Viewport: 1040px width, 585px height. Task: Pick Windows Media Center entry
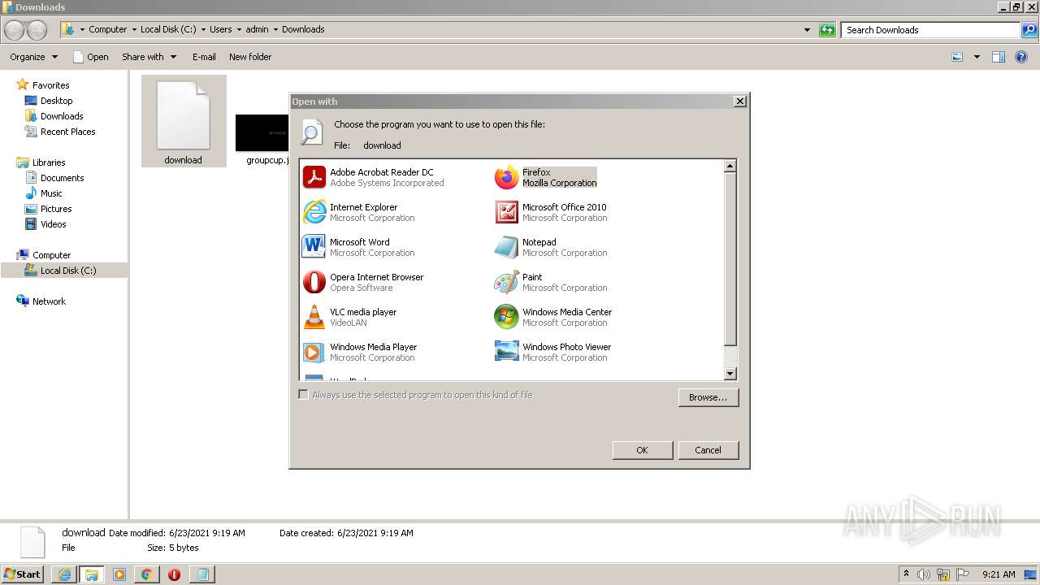pos(553,317)
